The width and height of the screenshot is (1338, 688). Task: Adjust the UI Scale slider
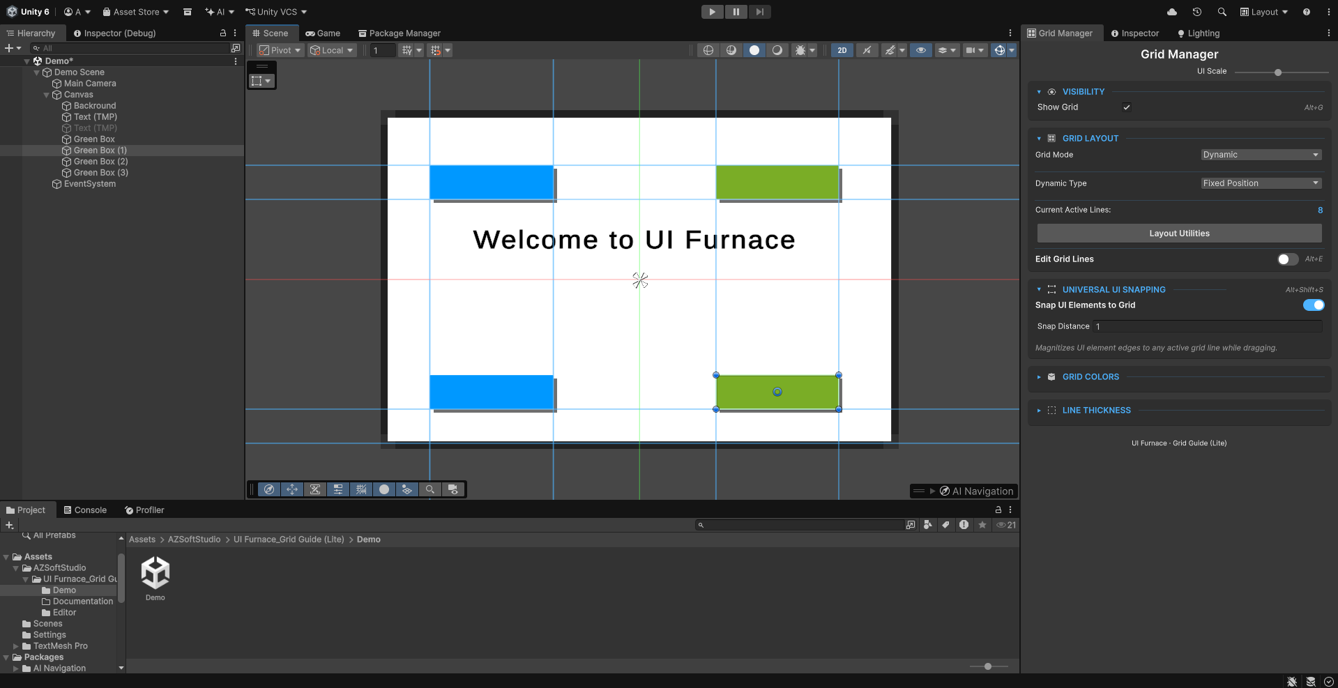1278,72
